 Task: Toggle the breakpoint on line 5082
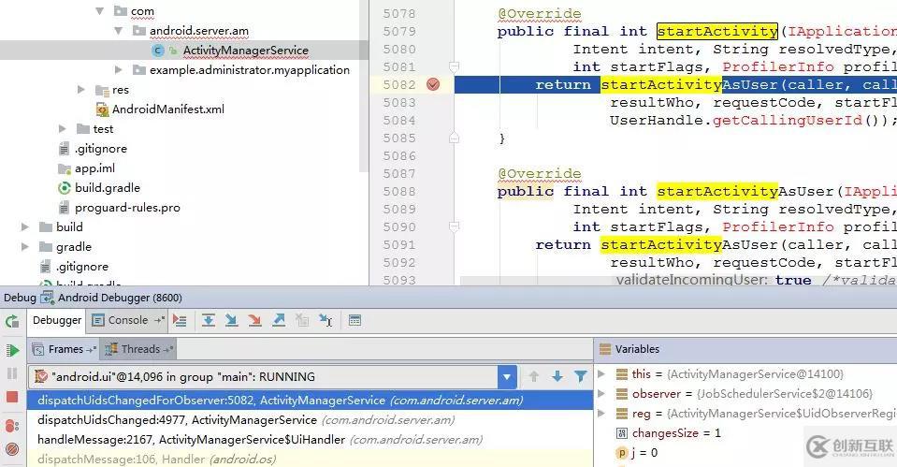[433, 84]
